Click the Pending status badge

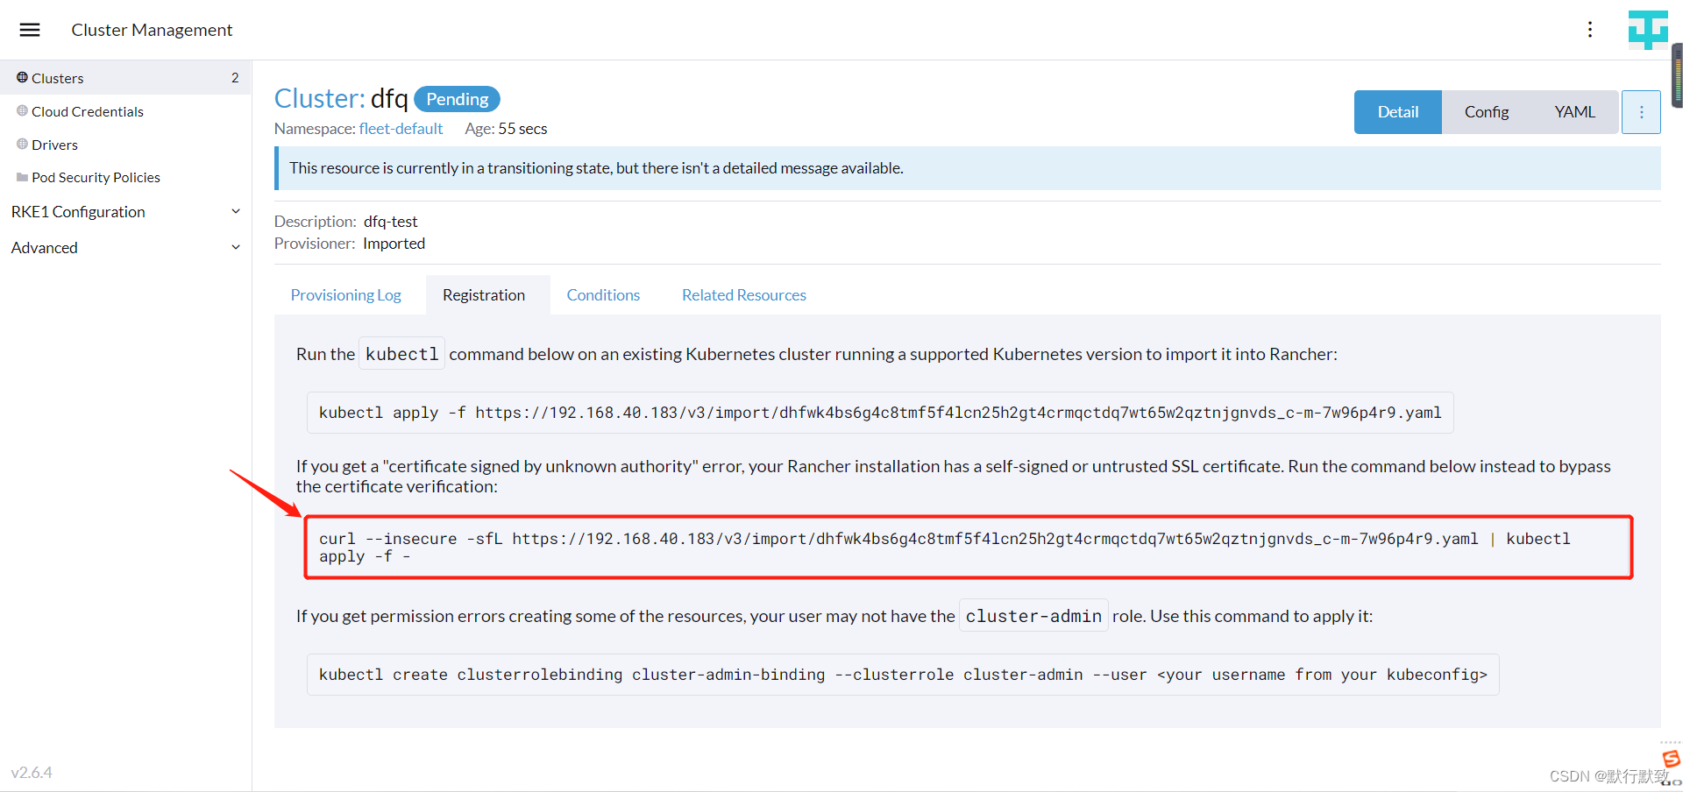point(457,99)
